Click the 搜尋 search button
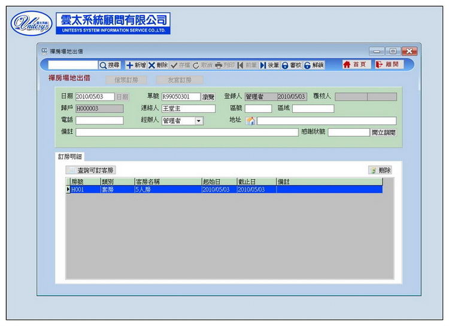 (x=110, y=65)
